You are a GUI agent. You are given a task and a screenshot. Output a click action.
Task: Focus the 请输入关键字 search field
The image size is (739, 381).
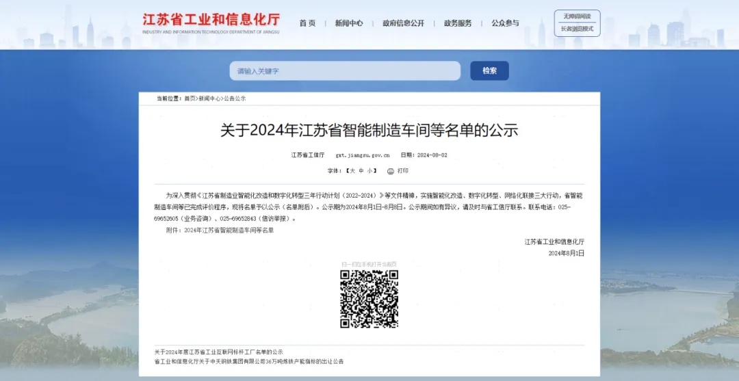[x=345, y=71]
